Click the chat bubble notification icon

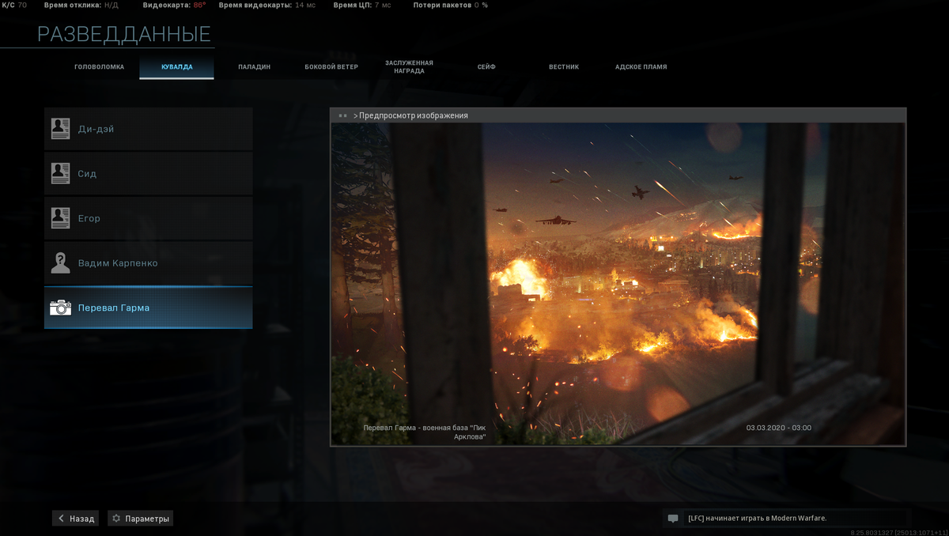coord(673,519)
